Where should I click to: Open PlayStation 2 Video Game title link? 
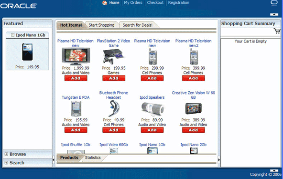pos(113,43)
